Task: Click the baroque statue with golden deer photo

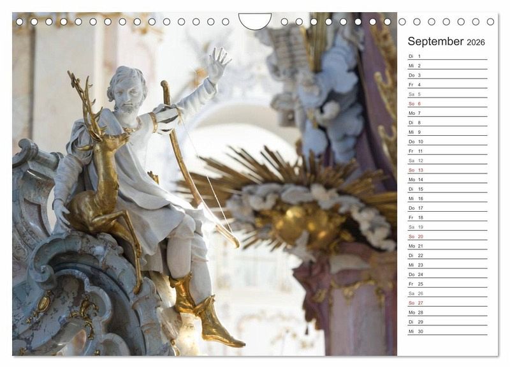Action: [x=205, y=184]
